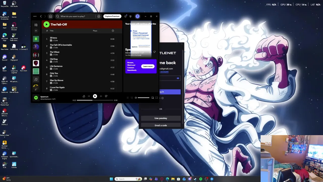Open the music note item in sidebar

[x=36, y=79]
